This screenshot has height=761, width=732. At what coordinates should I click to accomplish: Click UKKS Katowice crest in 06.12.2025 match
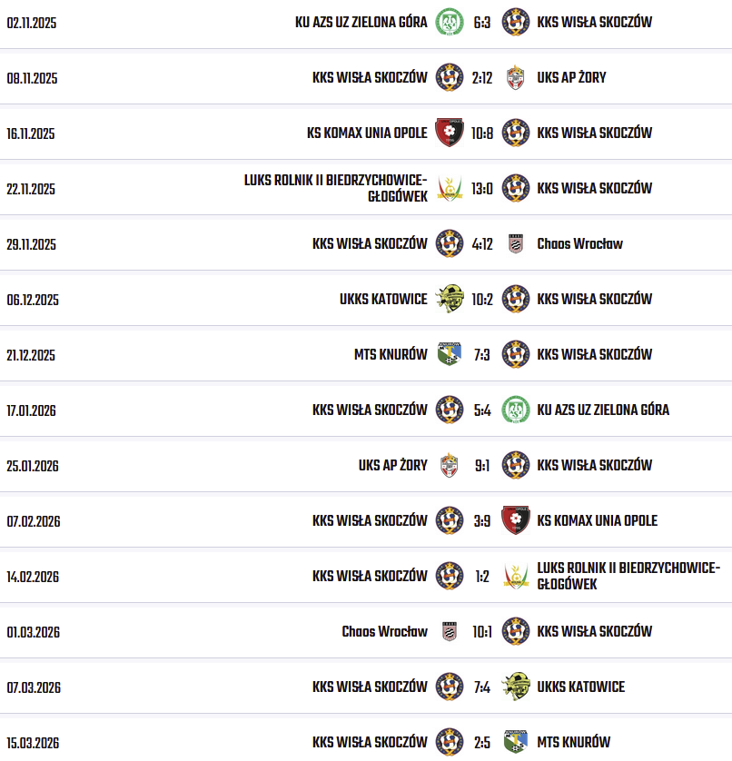tap(449, 299)
